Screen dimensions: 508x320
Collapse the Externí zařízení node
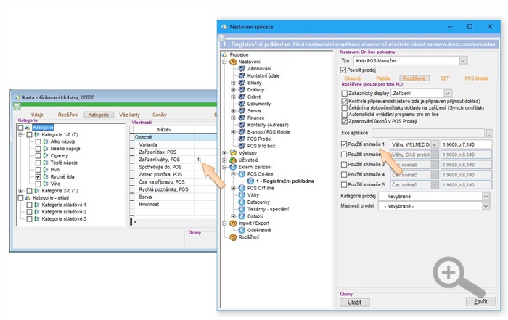click(x=224, y=167)
